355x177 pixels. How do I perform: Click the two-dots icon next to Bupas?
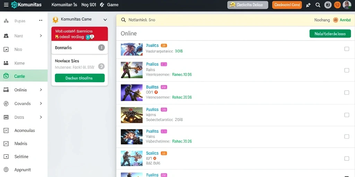[41, 20]
